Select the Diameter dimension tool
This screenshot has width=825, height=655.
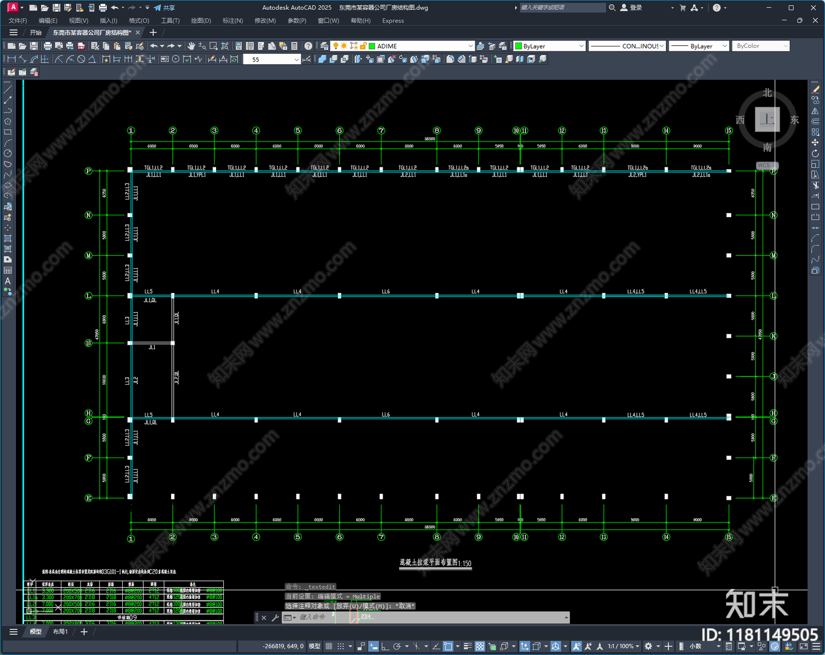tap(81, 59)
